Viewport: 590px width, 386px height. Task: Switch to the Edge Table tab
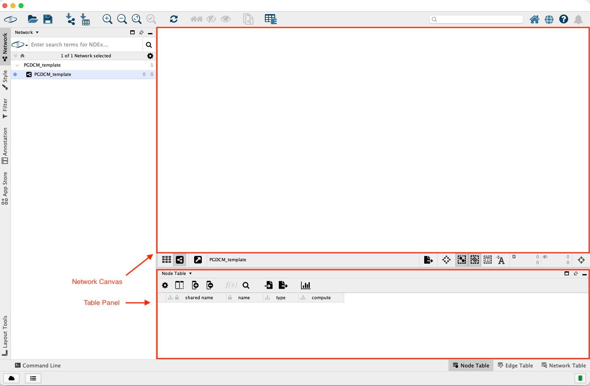(515, 365)
